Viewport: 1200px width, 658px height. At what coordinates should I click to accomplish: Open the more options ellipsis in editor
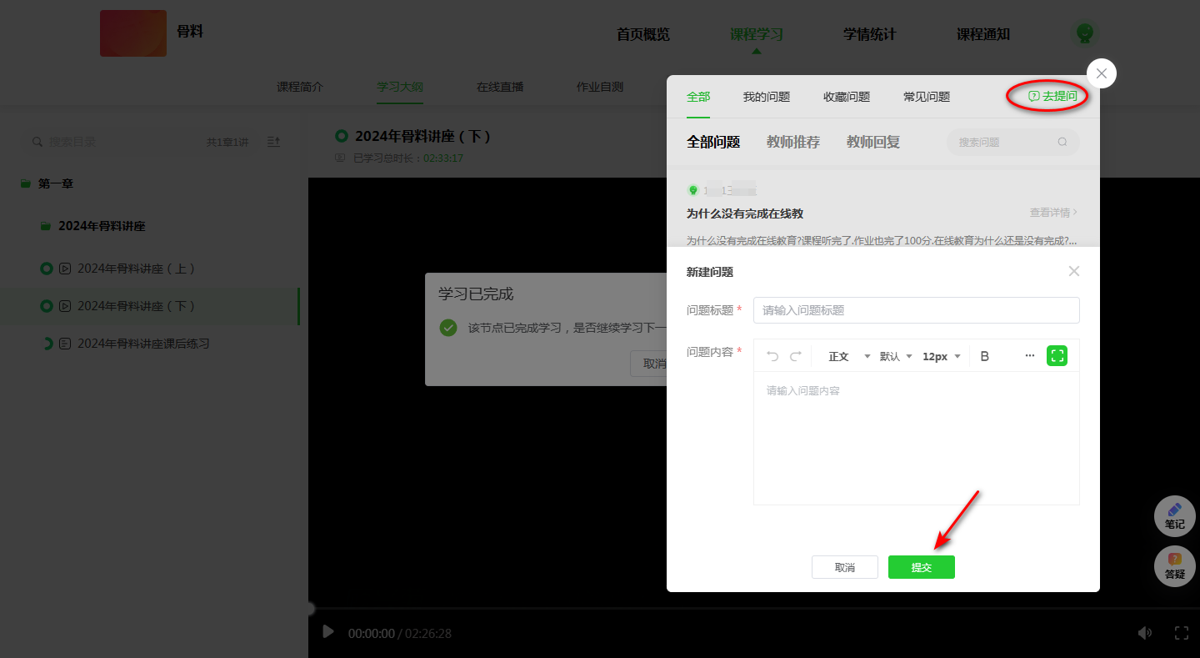1030,356
